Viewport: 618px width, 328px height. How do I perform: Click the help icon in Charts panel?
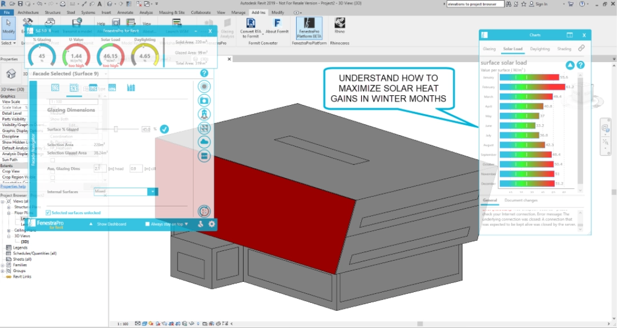pyautogui.click(x=580, y=65)
